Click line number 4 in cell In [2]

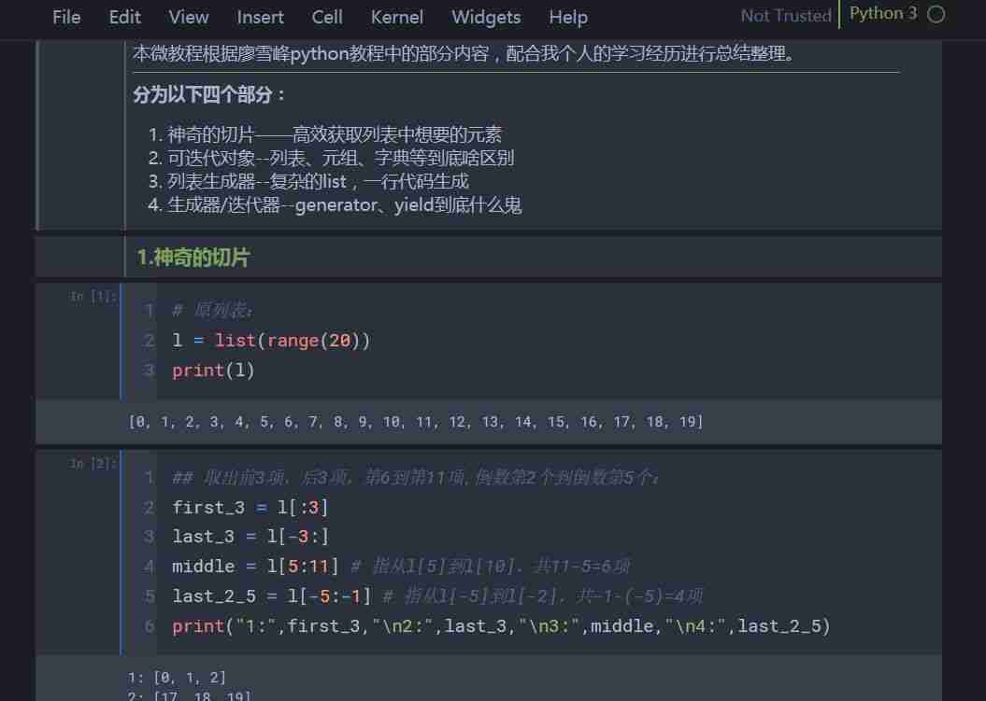[149, 567]
